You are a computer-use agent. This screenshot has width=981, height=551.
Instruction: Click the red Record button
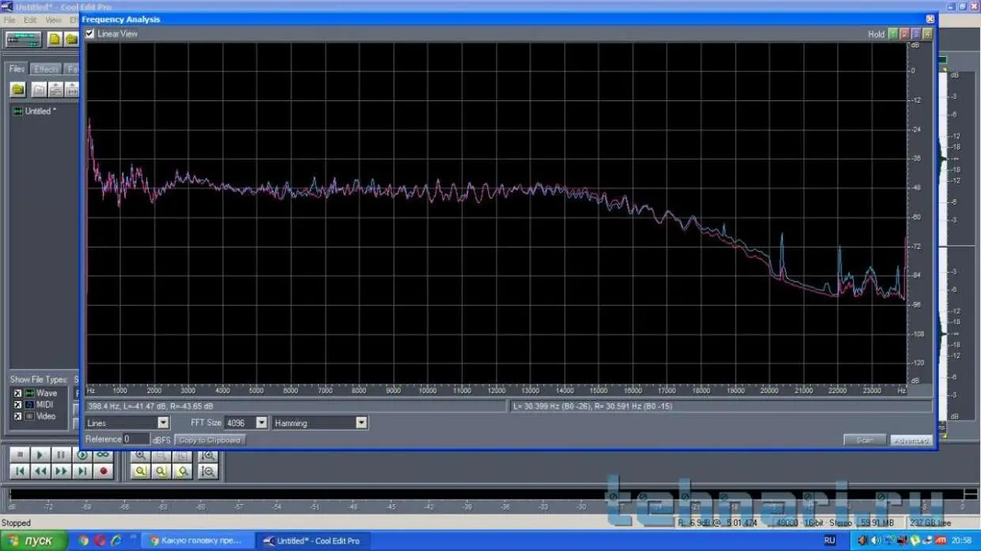click(103, 471)
